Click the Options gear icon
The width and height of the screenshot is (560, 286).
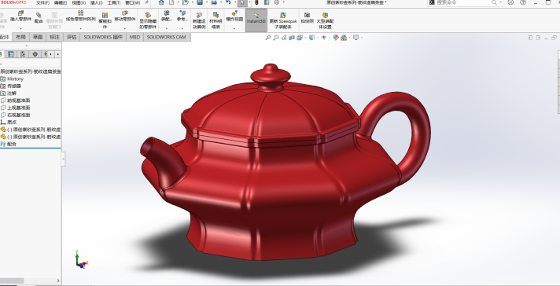coord(277,2)
